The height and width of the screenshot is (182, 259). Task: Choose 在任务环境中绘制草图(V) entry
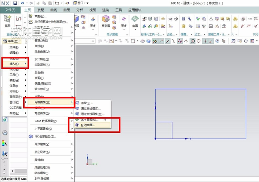[x=51, y=22]
